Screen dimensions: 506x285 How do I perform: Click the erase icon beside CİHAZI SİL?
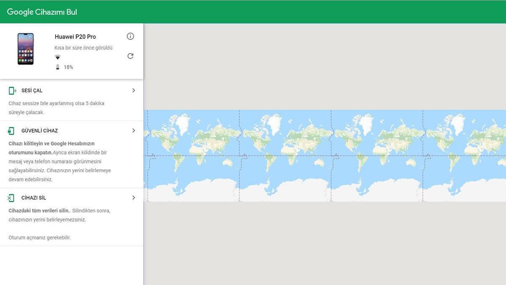[x=11, y=198]
